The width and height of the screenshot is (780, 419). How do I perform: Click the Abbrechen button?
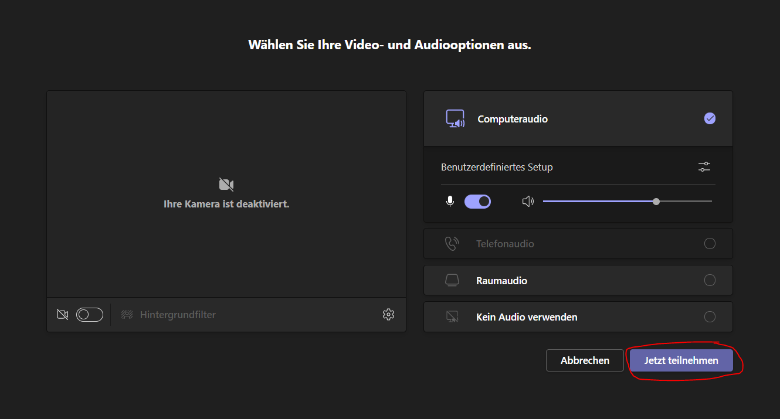point(585,360)
